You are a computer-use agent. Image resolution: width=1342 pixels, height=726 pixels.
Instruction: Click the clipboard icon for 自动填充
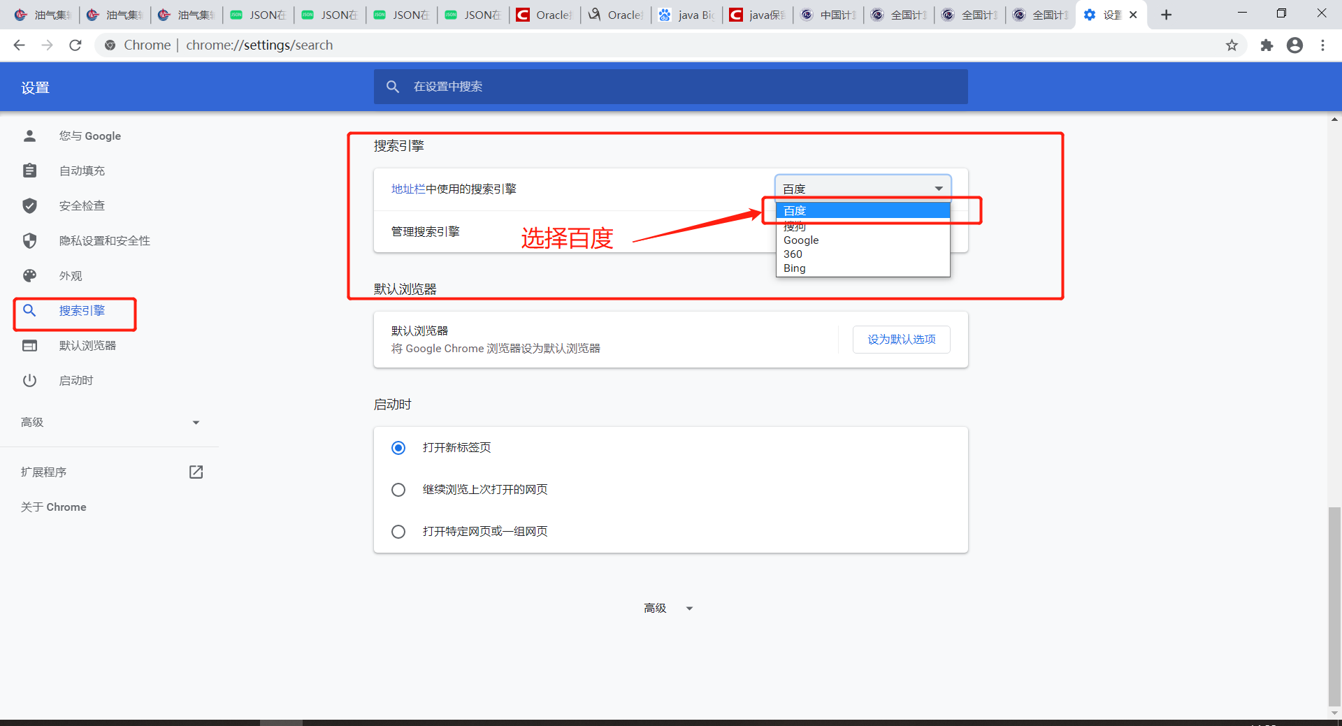[x=29, y=170]
